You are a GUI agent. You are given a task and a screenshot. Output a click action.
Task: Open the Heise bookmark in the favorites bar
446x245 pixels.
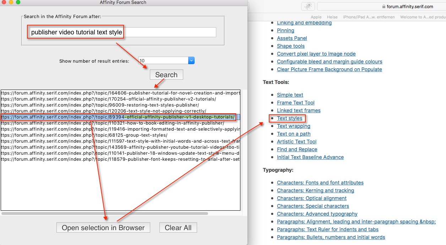(x=332, y=17)
